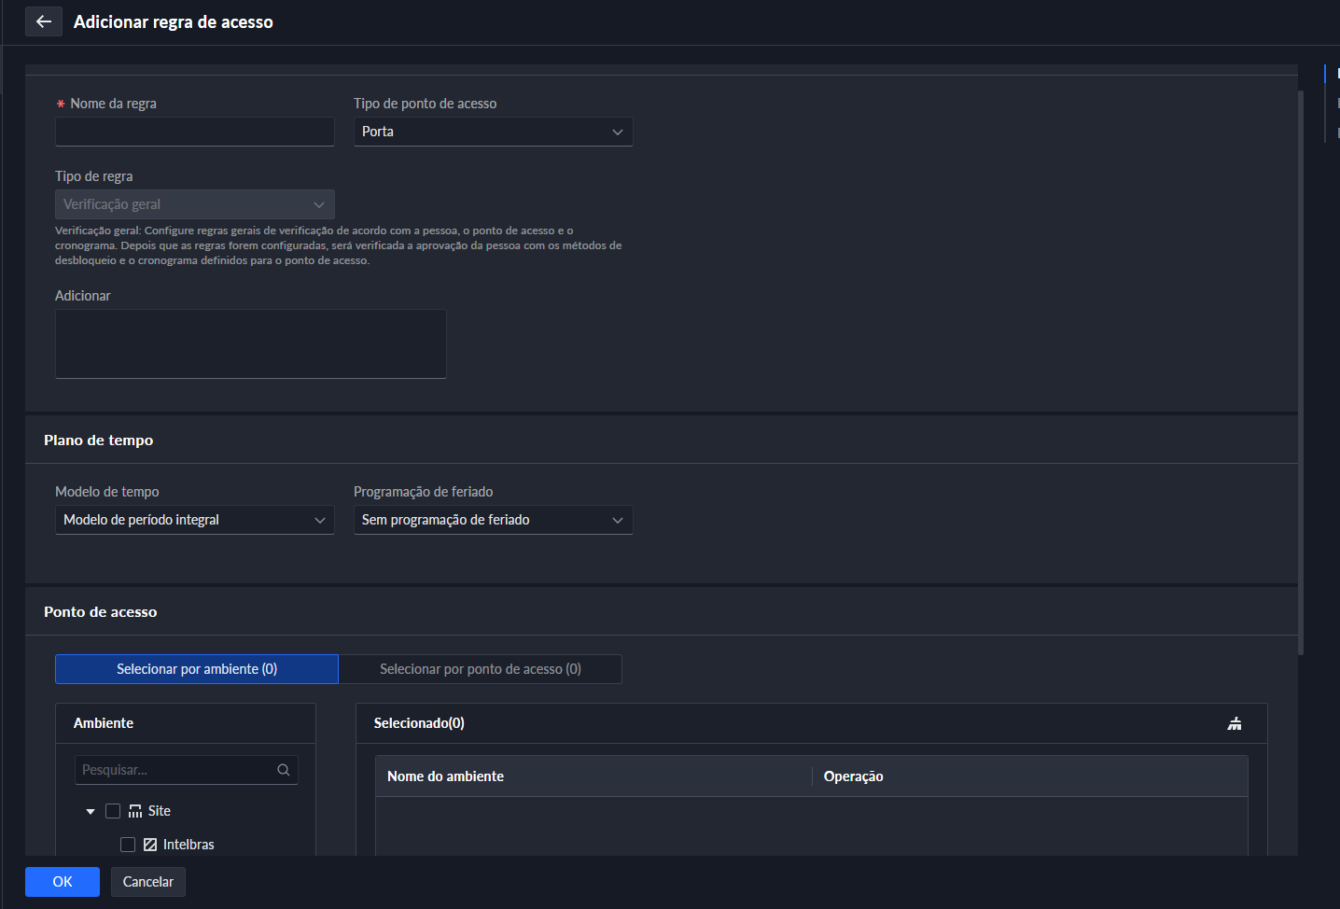Click the Pesquisar search field

pyautogui.click(x=175, y=770)
